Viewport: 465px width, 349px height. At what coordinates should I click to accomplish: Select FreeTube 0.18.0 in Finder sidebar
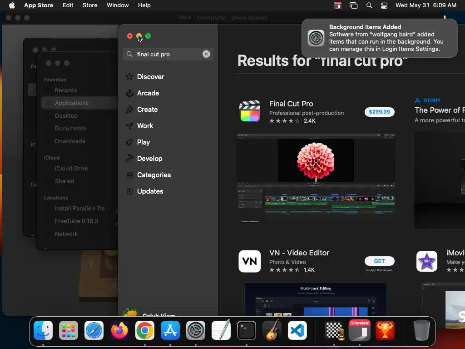point(76,221)
